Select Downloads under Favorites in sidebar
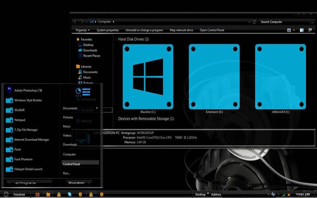The image size is (317, 198). (x=90, y=50)
